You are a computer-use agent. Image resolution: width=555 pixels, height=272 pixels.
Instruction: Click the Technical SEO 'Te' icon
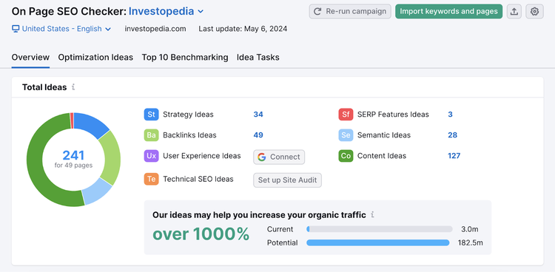coord(151,179)
